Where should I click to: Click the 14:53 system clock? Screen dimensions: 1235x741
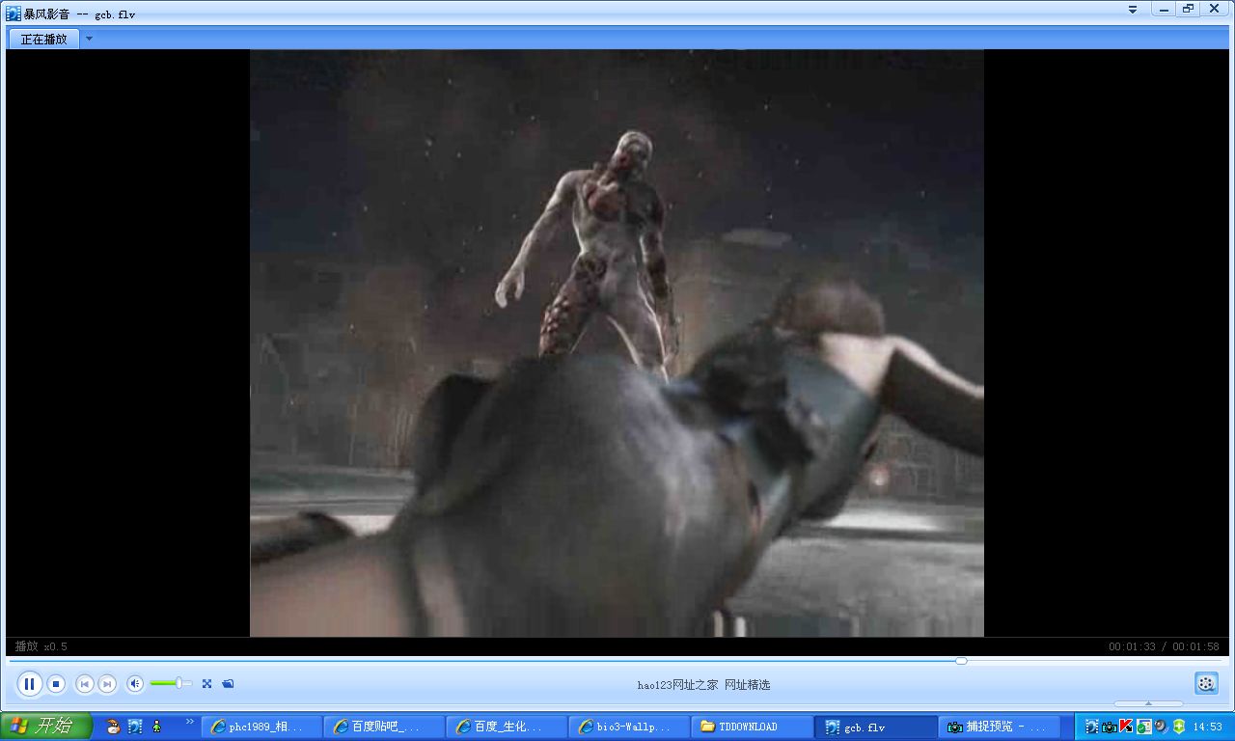(x=1208, y=727)
